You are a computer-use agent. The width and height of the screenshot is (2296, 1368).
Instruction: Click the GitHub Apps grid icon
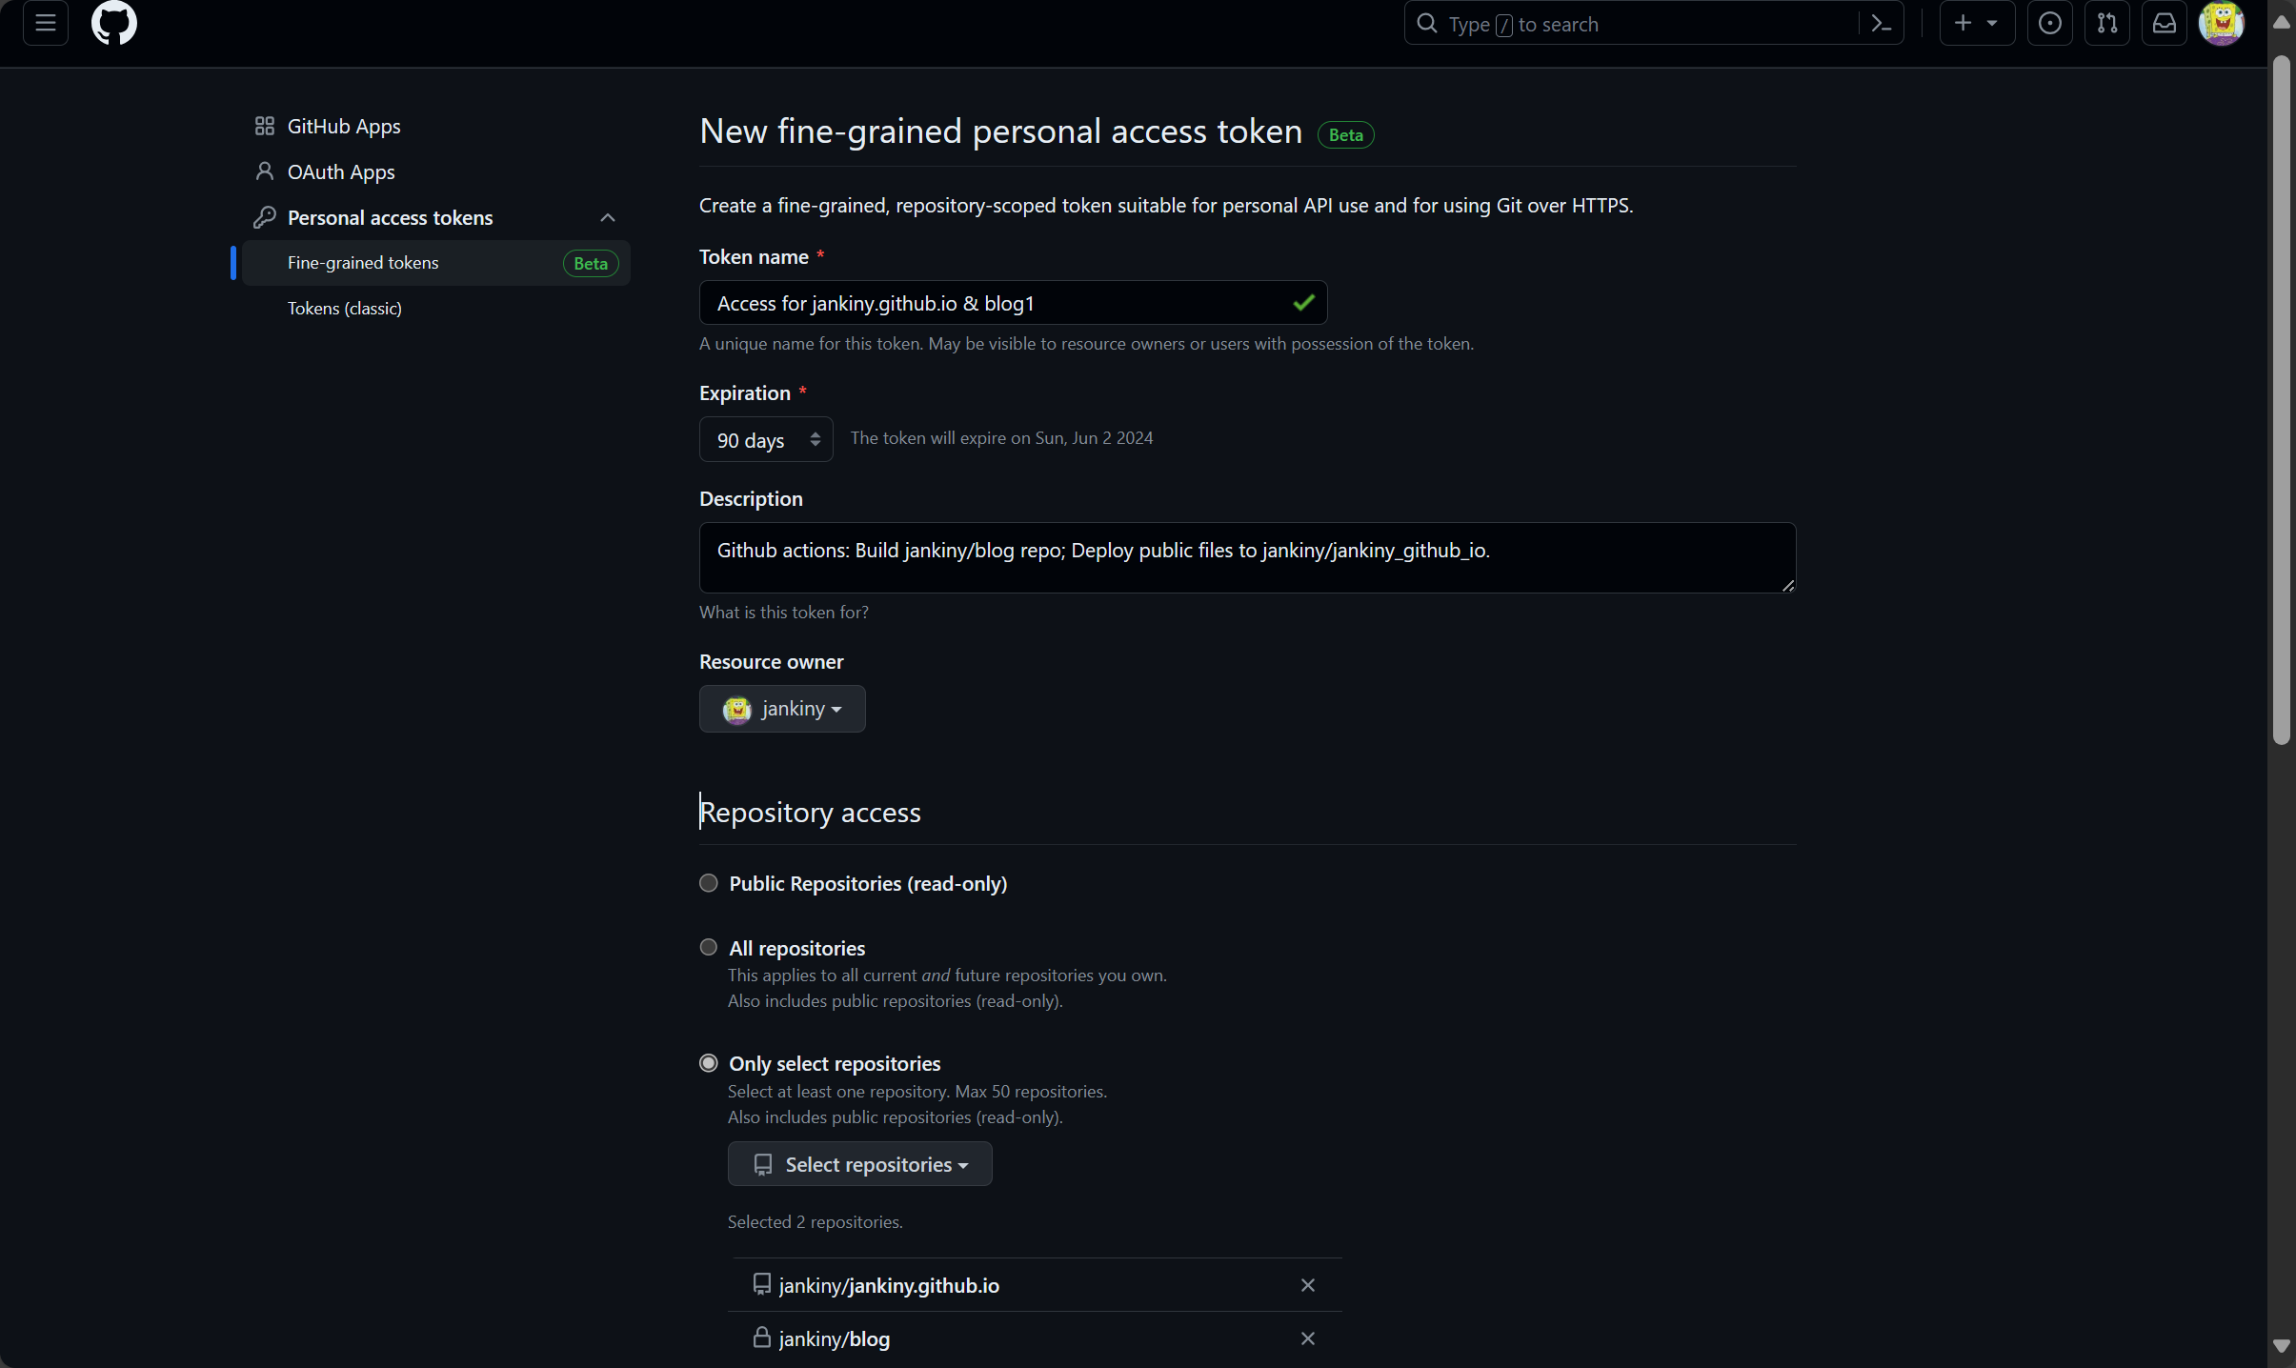pos(265,126)
